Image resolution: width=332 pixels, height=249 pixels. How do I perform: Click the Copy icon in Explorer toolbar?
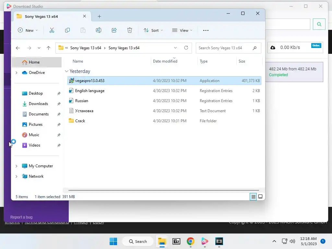click(x=67, y=30)
